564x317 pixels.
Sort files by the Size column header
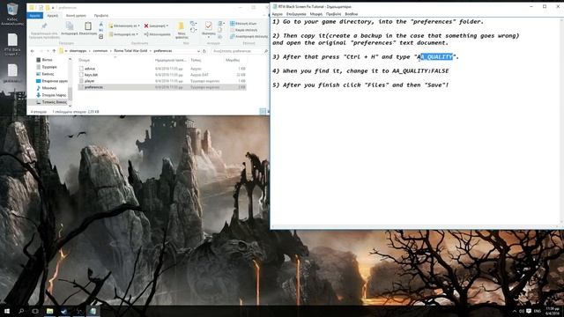[x=233, y=60]
